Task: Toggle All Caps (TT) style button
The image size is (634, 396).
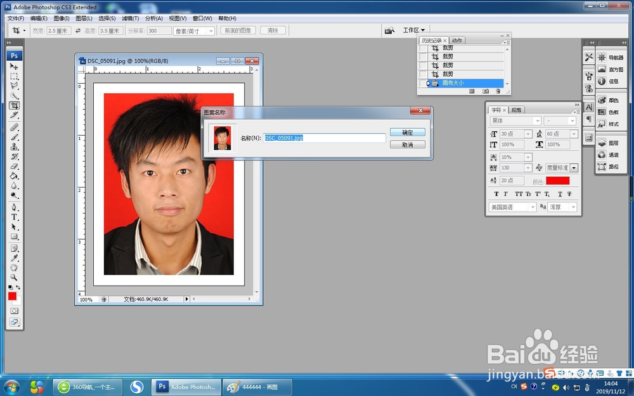Action: click(x=519, y=194)
